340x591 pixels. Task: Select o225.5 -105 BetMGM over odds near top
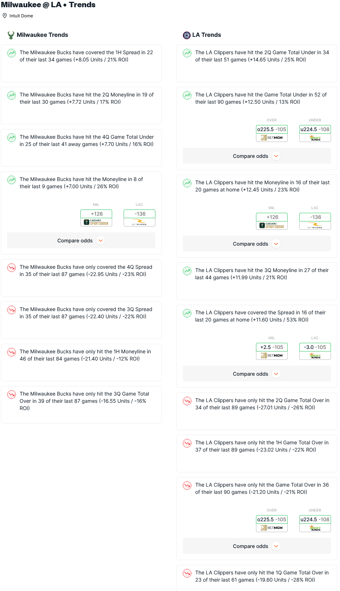pyautogui.click(x=272, y=133)
